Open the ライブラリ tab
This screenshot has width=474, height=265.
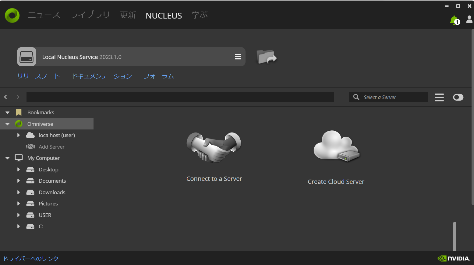90,15
